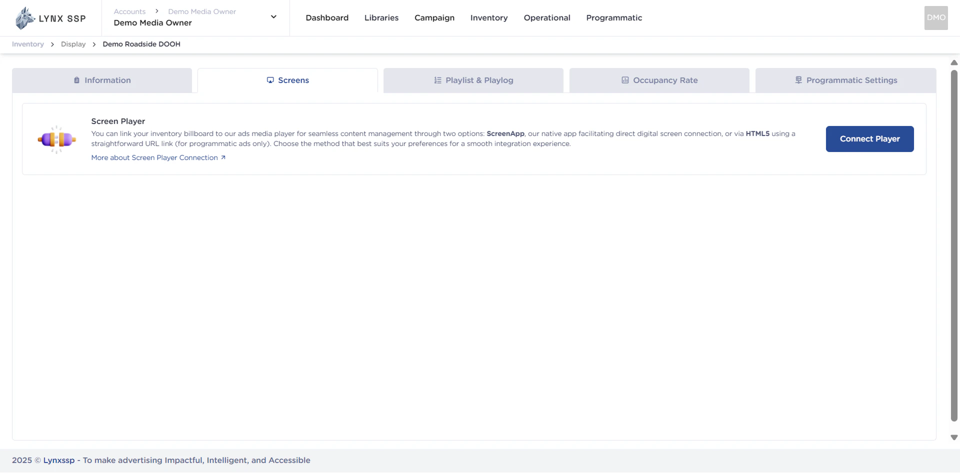The image size is (960, 474).
Task: Follow the Lynxssp footer link
Action: tap(58, 460)
